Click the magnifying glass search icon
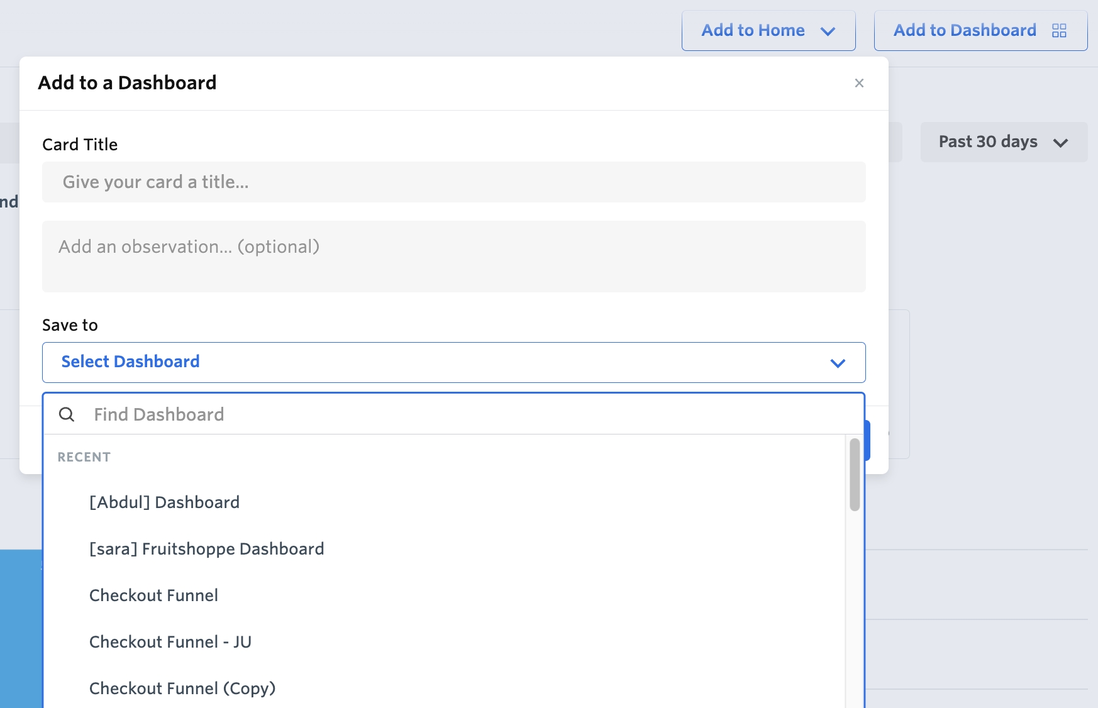This screenshot has width=1098, height=708. [67, 414]
